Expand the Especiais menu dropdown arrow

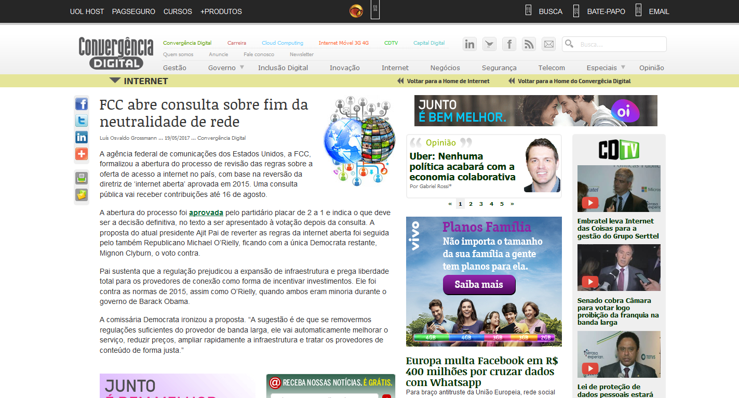[x=623, y=68]
